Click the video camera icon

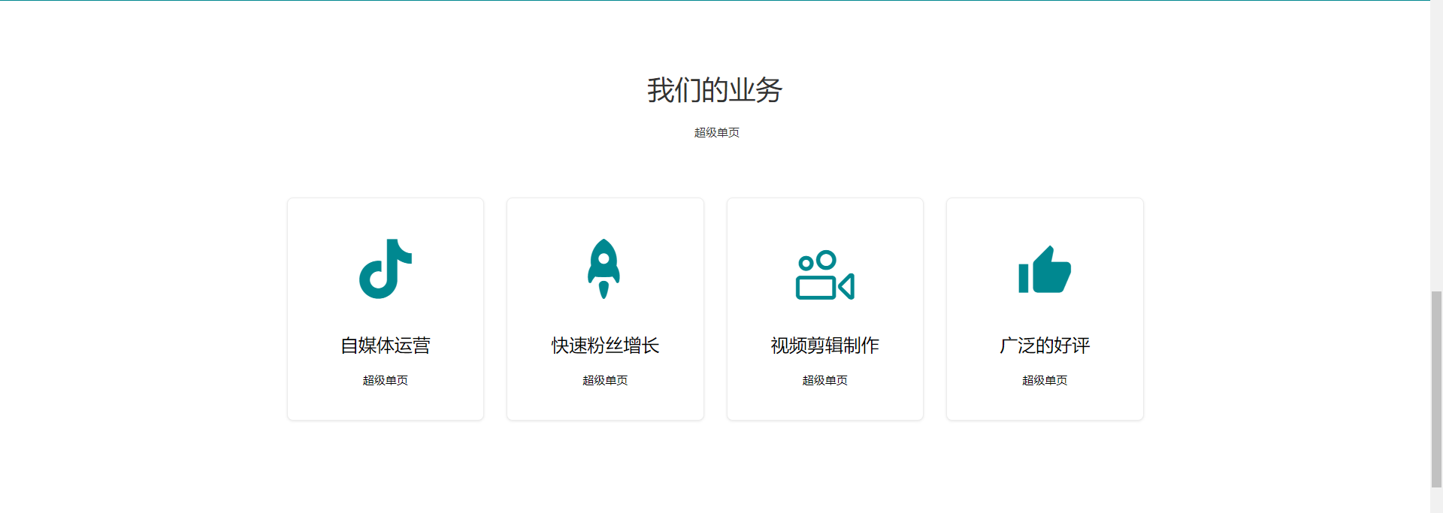824,275
